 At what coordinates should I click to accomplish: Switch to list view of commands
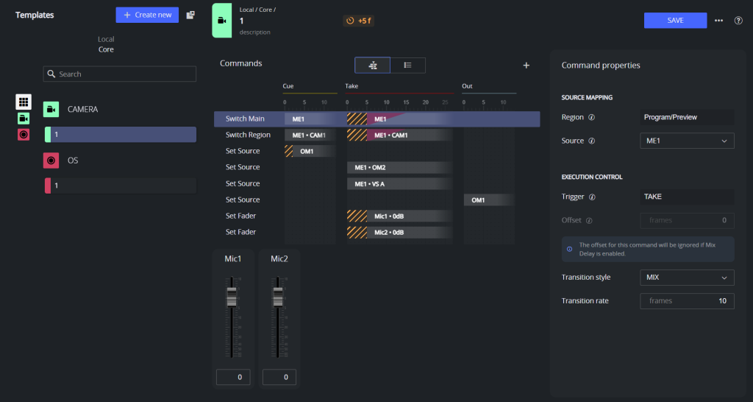(407, 66)
